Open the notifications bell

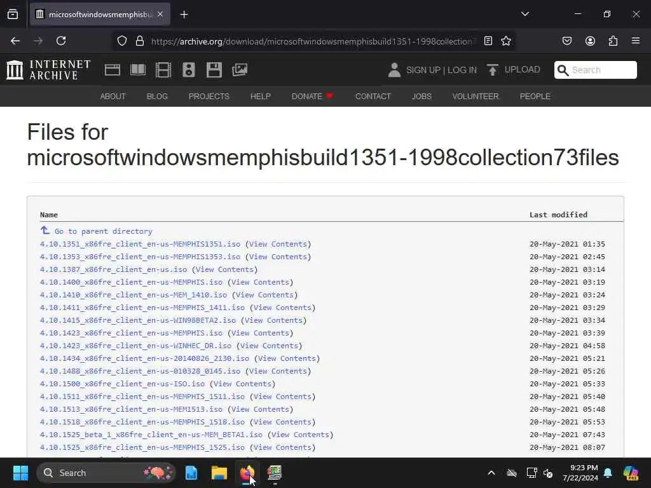(608, 473)
